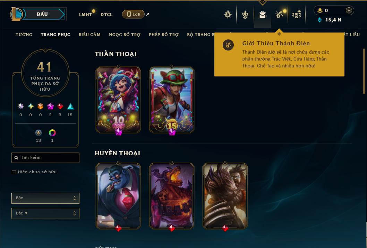Expand the first Bậc grouping dropdown
Screen dimensions: 367x248
(x=45, y=198)
